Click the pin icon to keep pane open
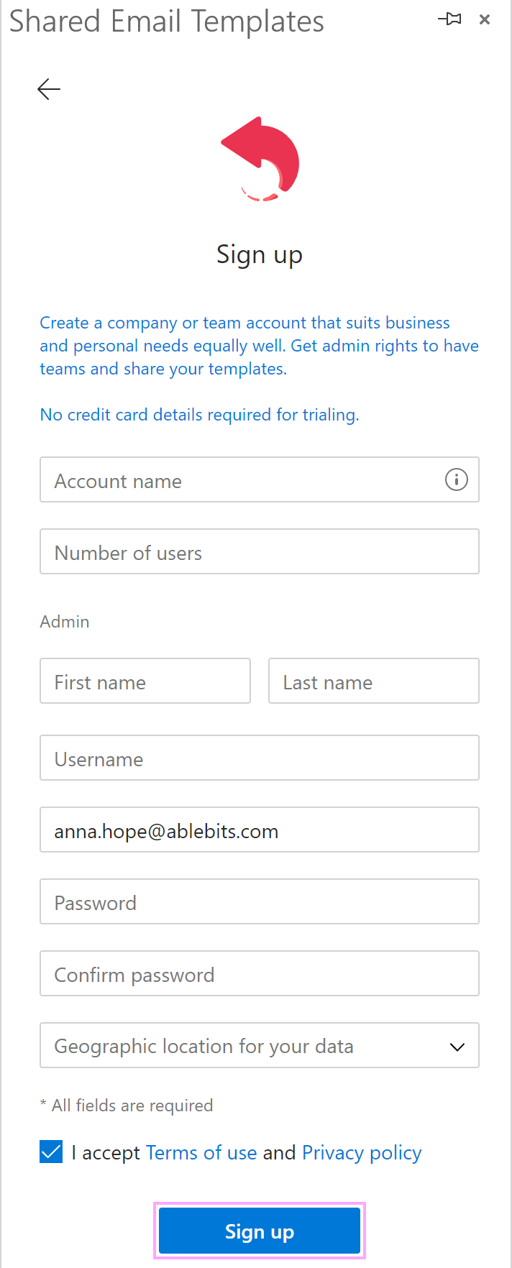 tap(449, 19)
